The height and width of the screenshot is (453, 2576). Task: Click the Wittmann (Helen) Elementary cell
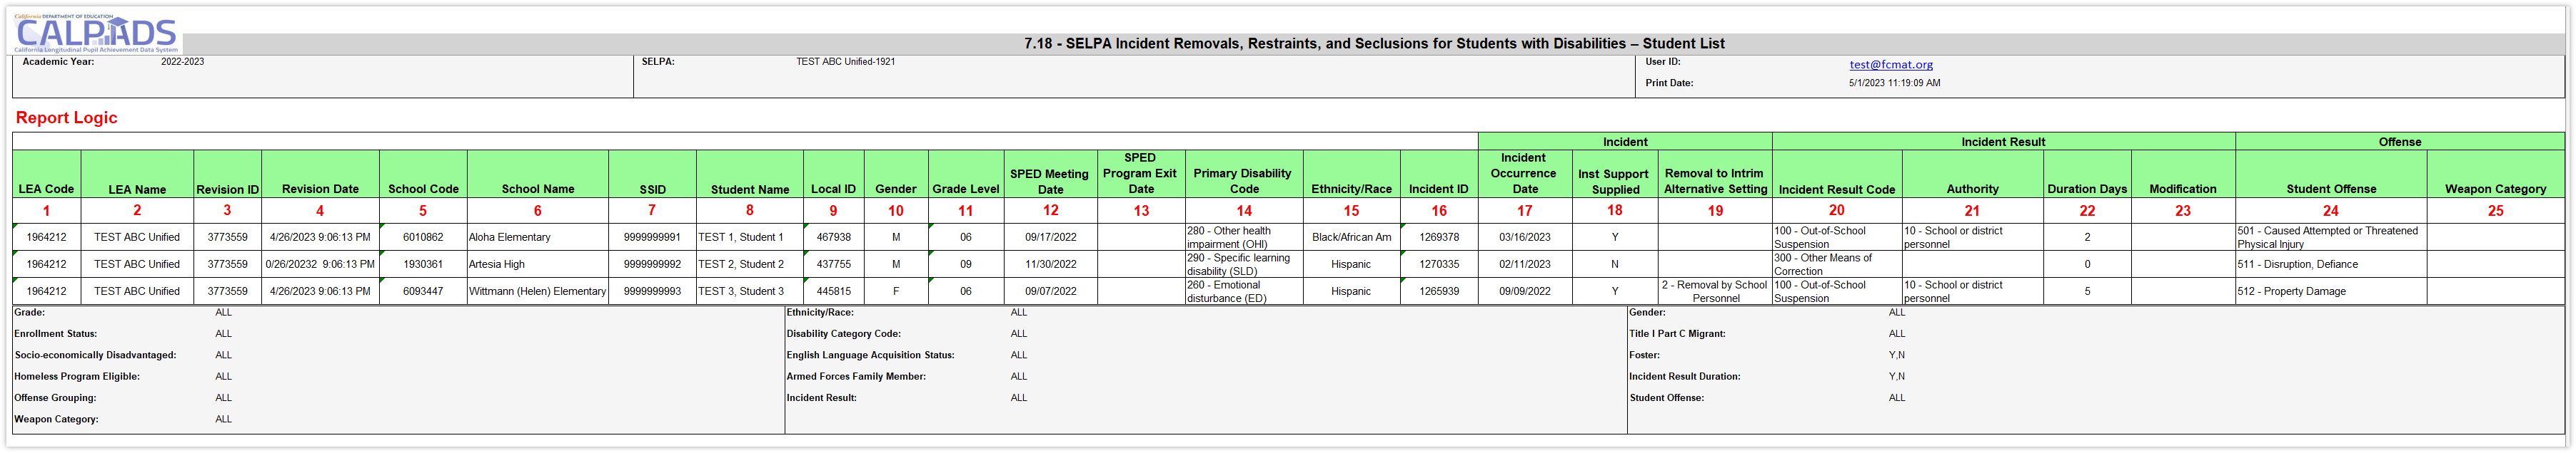pos(537,291)
